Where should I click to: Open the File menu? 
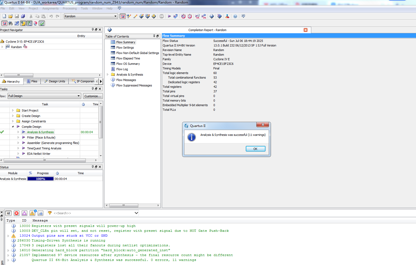click(x=3, y=8)
